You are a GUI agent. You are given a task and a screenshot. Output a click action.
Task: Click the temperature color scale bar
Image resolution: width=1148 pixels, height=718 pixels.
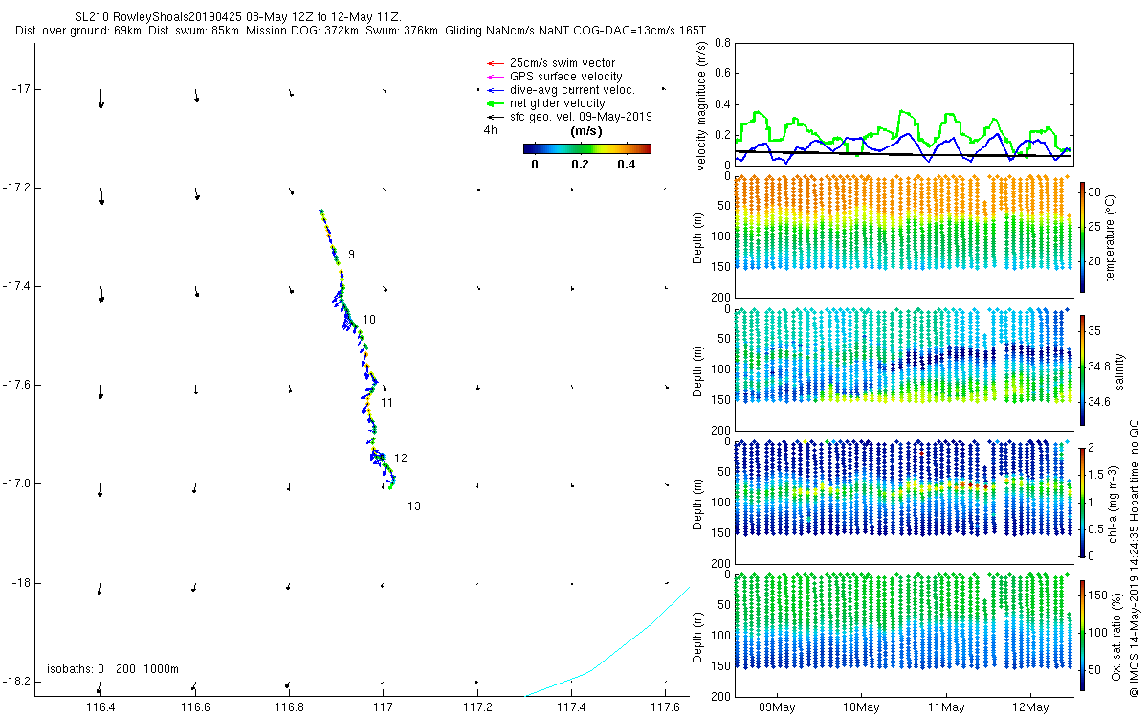tap(1082, 236)
